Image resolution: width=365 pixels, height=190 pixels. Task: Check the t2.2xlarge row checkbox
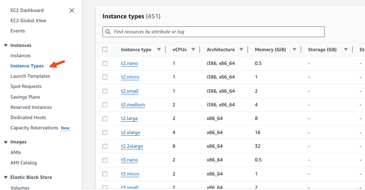tap(105, 146)
